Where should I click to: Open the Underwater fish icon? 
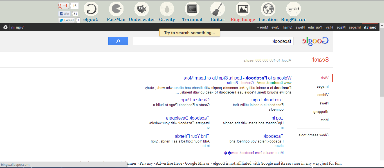coord(142,9)
